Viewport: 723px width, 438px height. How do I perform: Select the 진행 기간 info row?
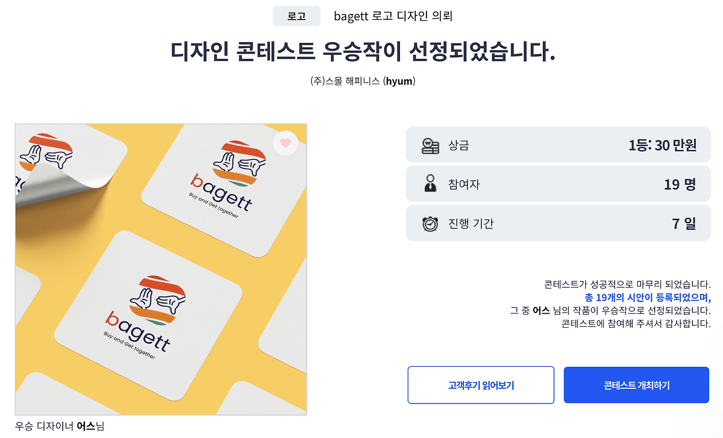pos(558,223)
